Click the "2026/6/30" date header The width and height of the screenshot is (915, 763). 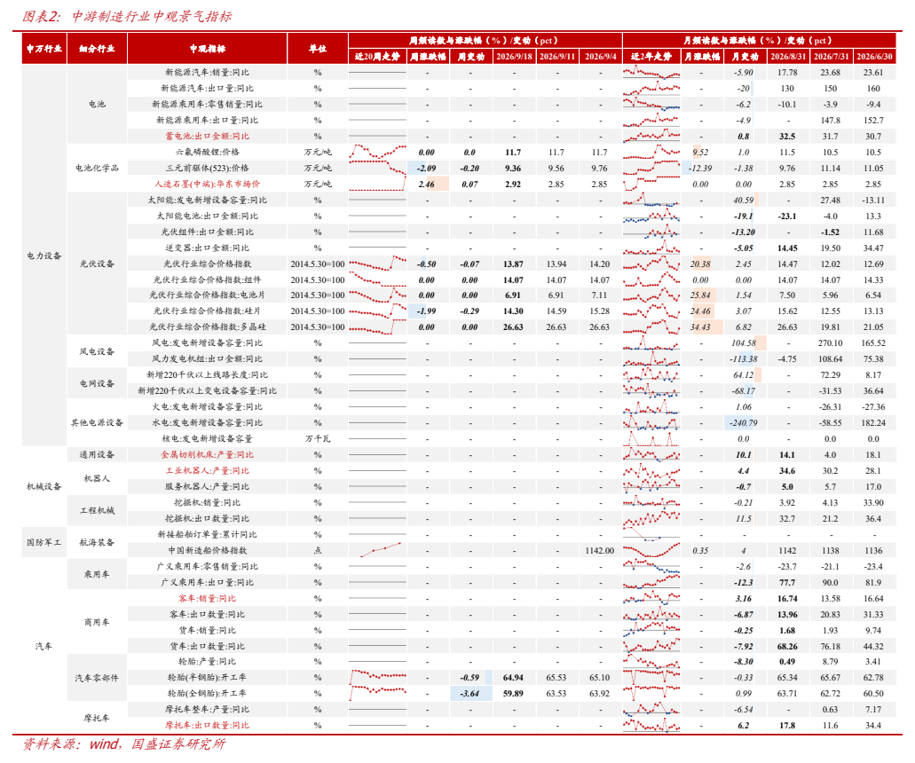[x=873, y=57]
